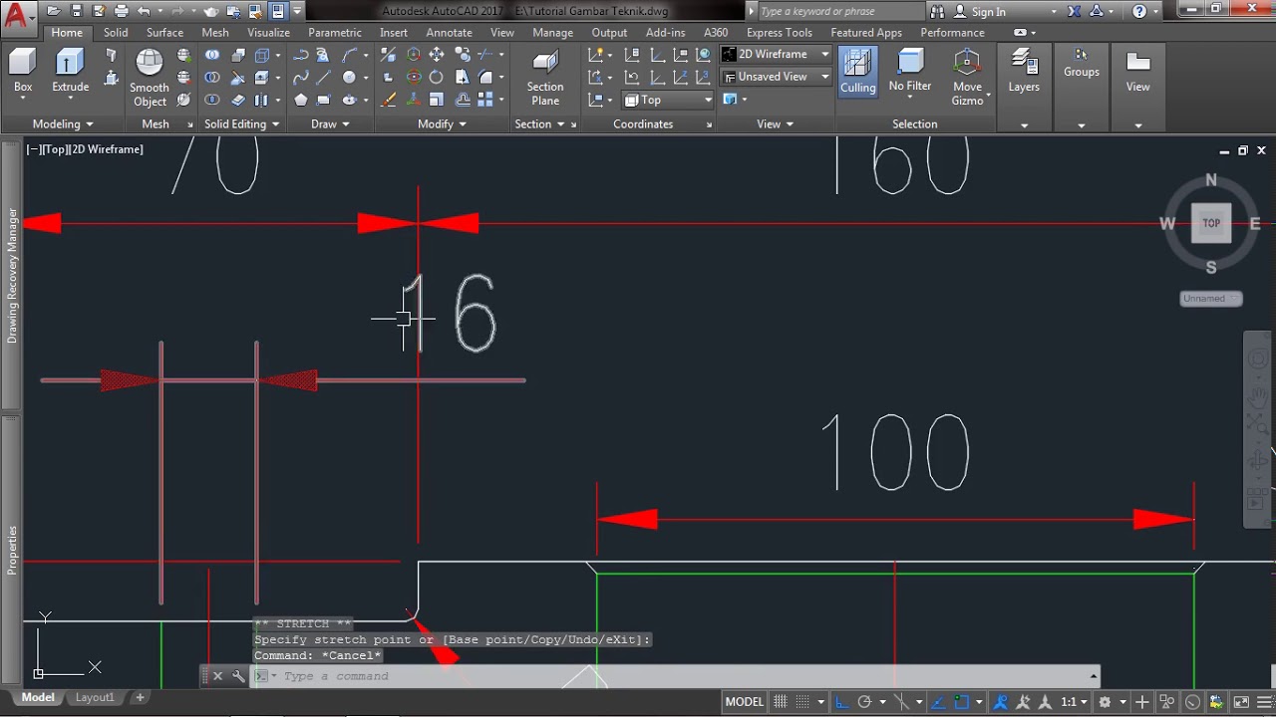Image resolution: width=1276 pixels, height=717 pixels.
Task: Open the Unsaved View dropdown
Action: point(776,77)
